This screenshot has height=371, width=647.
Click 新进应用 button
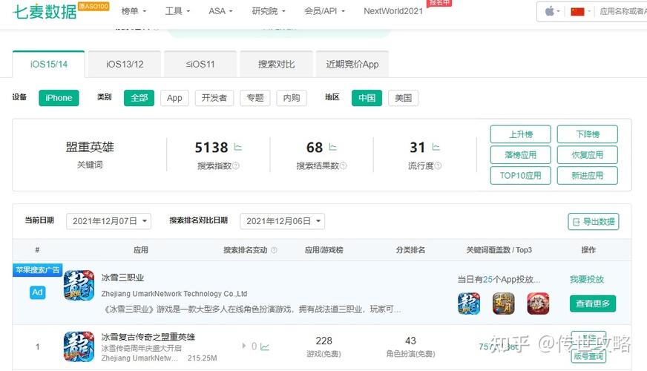pyautogui.click(x=588, y=175)
